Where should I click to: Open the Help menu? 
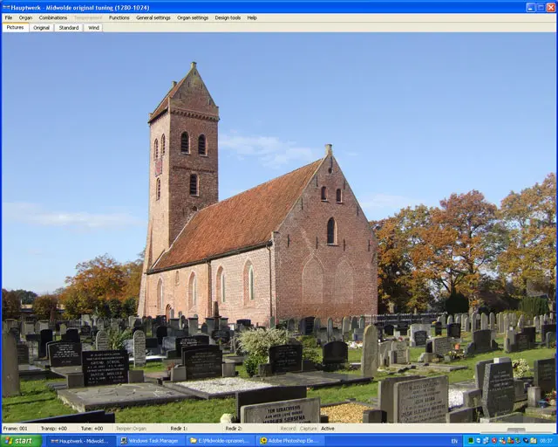coord(252,17)
